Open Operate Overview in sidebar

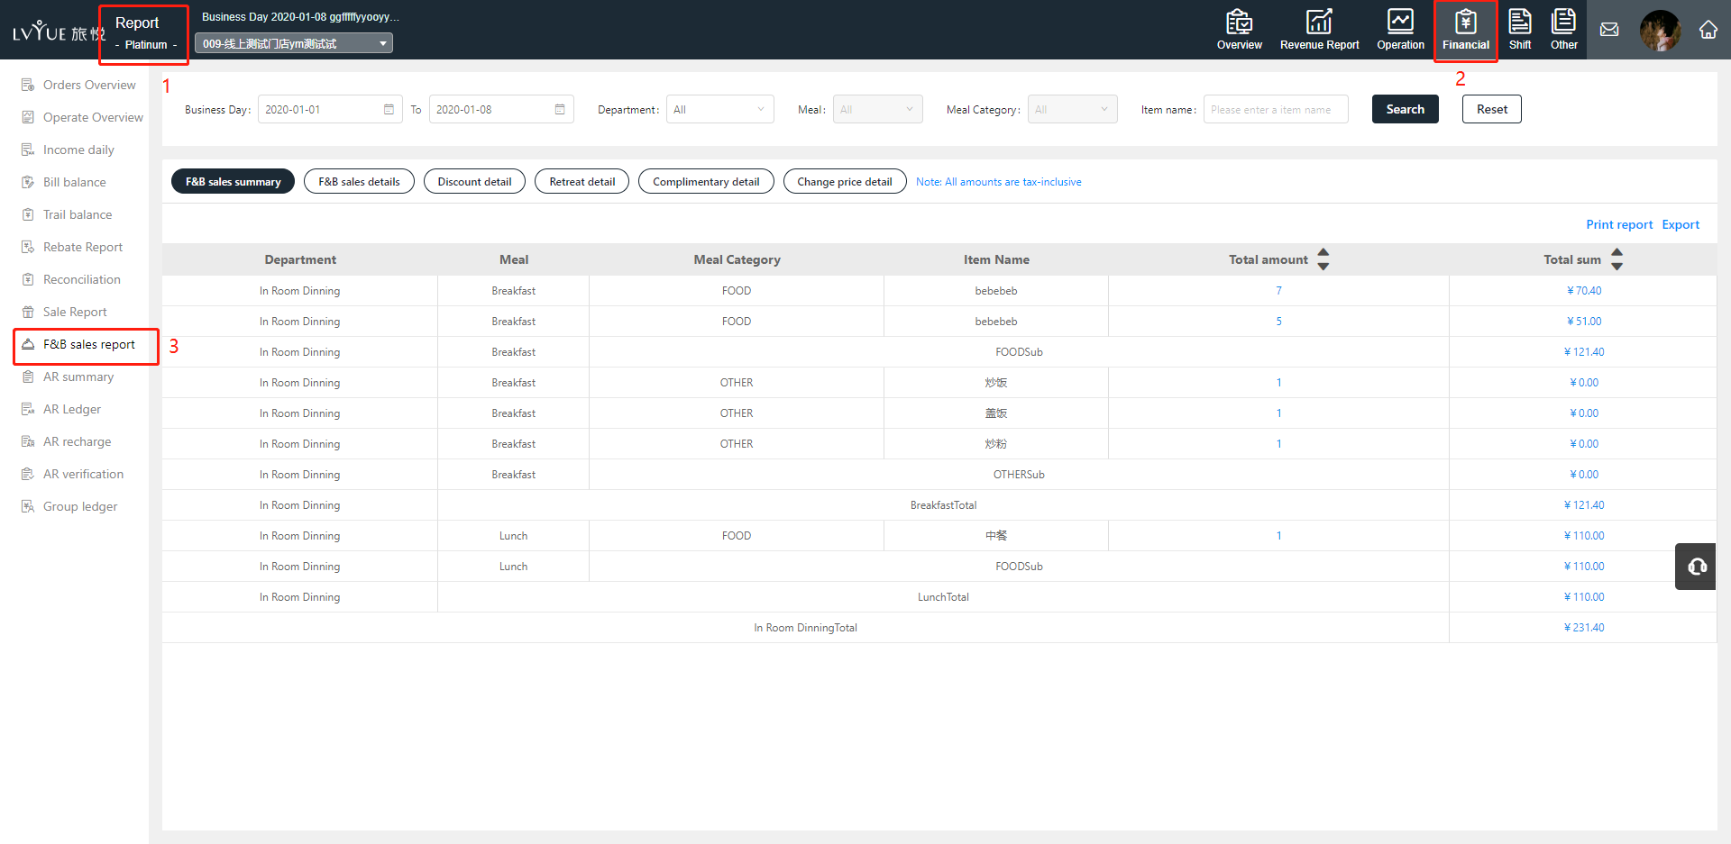tap(82, 117)
